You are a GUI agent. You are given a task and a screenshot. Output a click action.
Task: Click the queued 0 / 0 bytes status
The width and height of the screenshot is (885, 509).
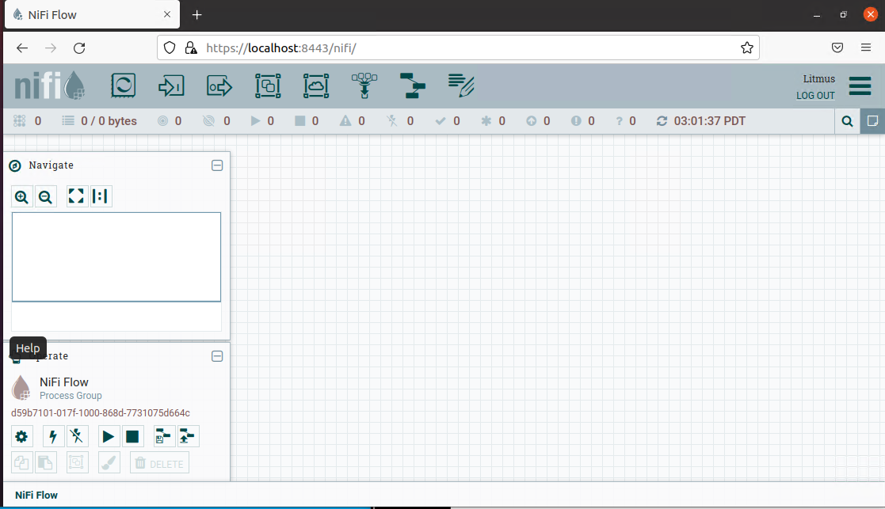(x=100, y=121)
